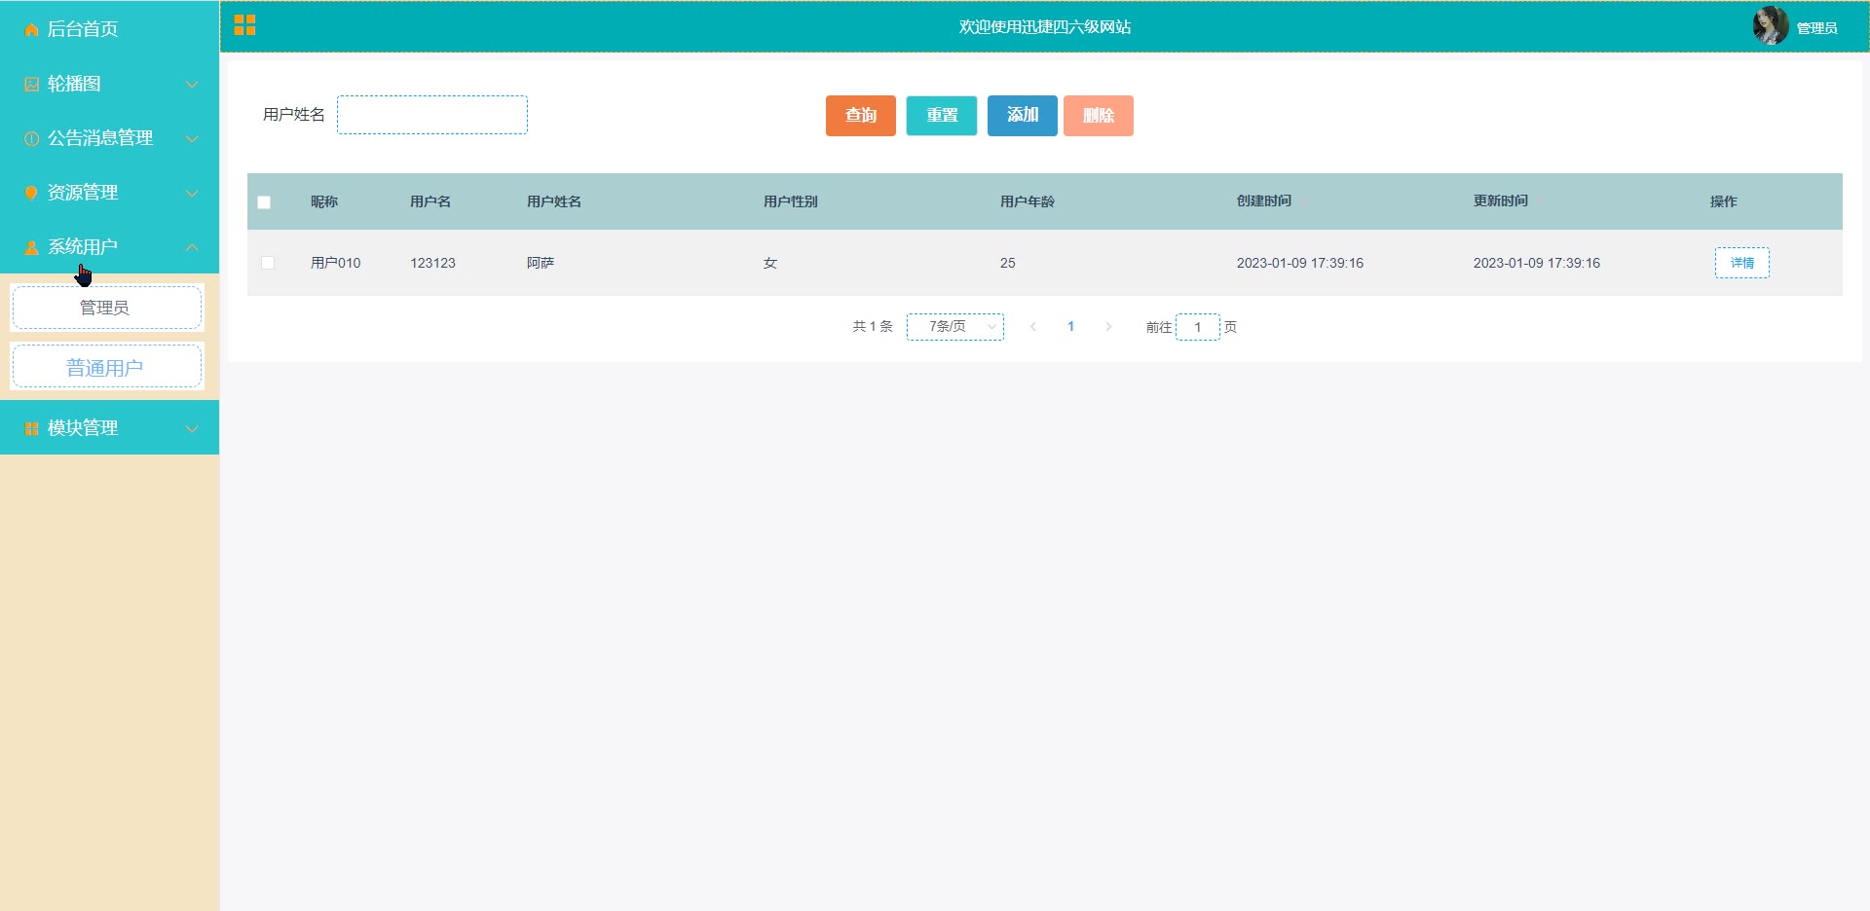Focus the 用户姓名 search field
This screenshot has height=911, width=1870.
coord(432,115)
